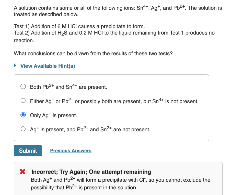Viewport: 232px width, 195px height.
Task: Click the Submit button label
Action: [28, 151]
